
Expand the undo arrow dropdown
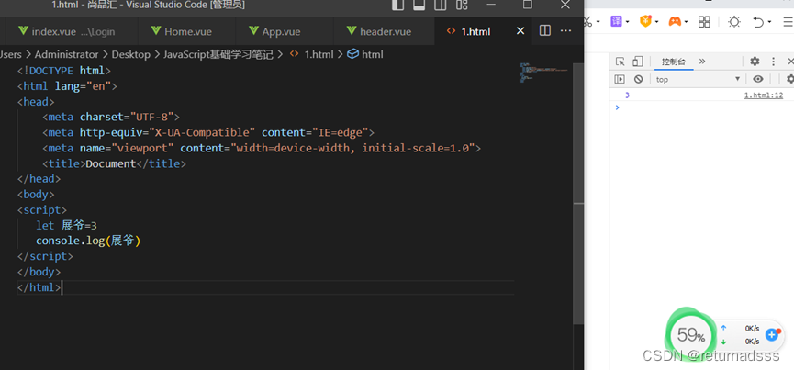click(x=769, y=22)
